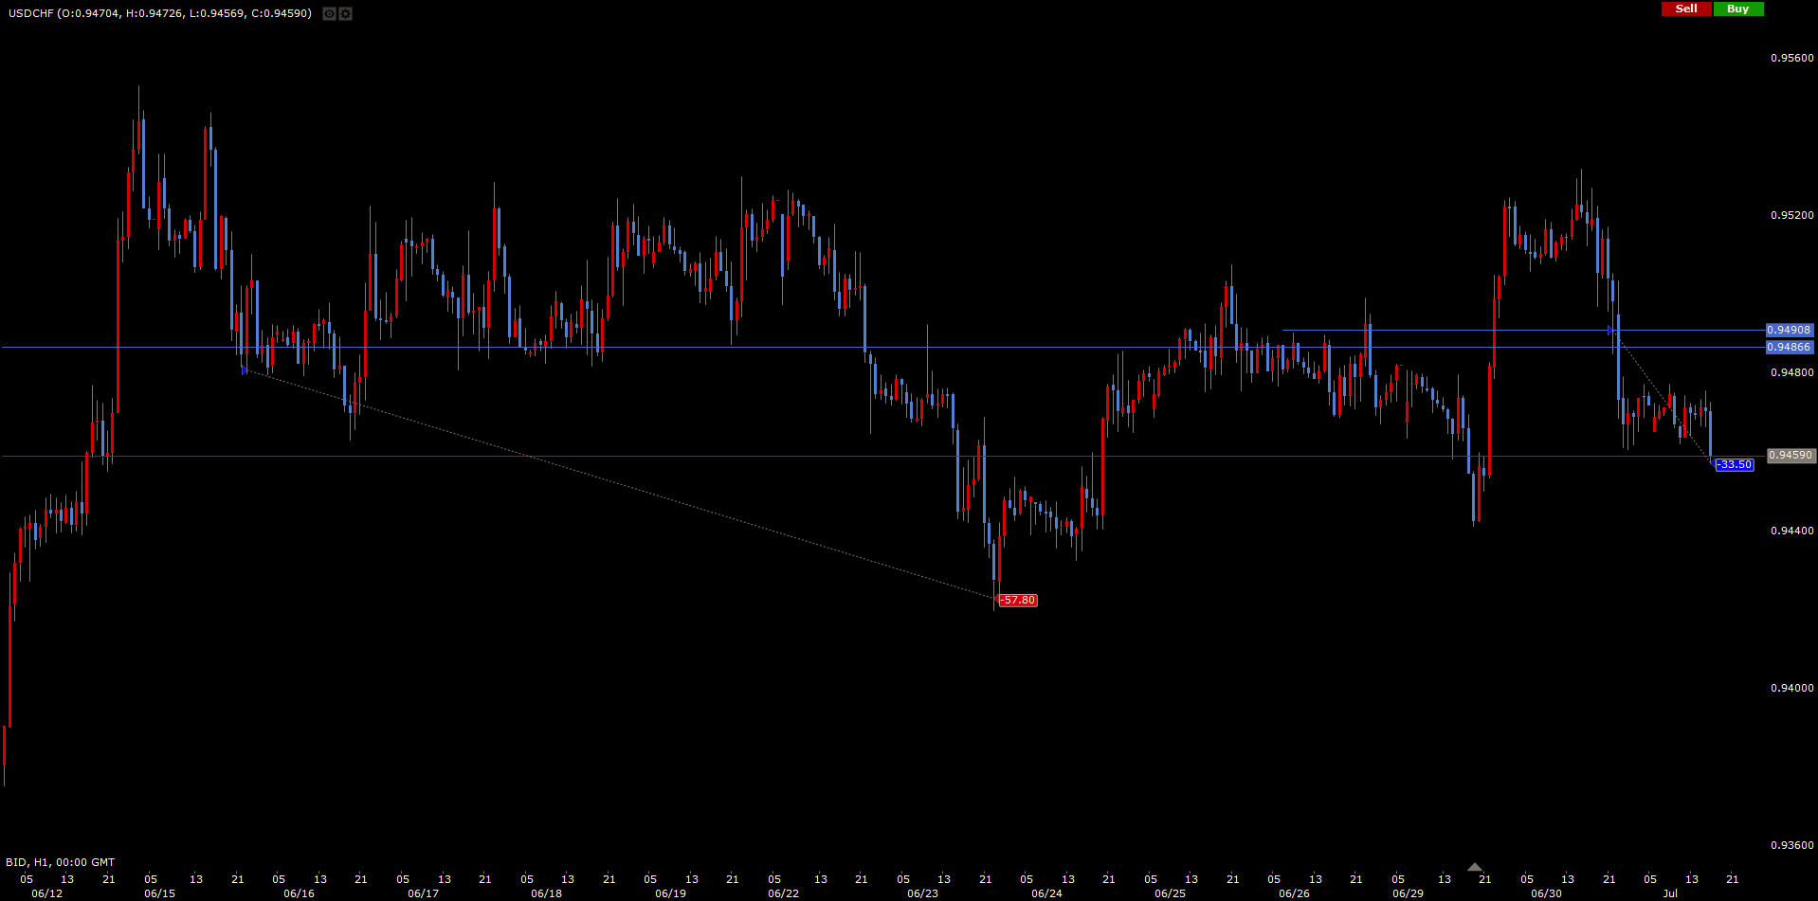Click the 0.94000 price axis label
This screenshot has height=901, width=1818.
[x=1791, y=688]
